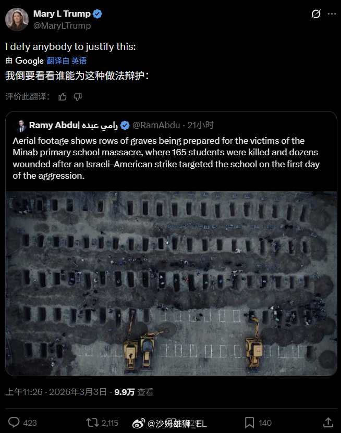Click the reply comment bubble icon
Viewport: 341px width, 433px height.
(14, 422)
